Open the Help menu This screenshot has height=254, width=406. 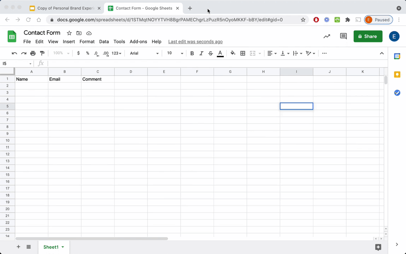point(156,42)
